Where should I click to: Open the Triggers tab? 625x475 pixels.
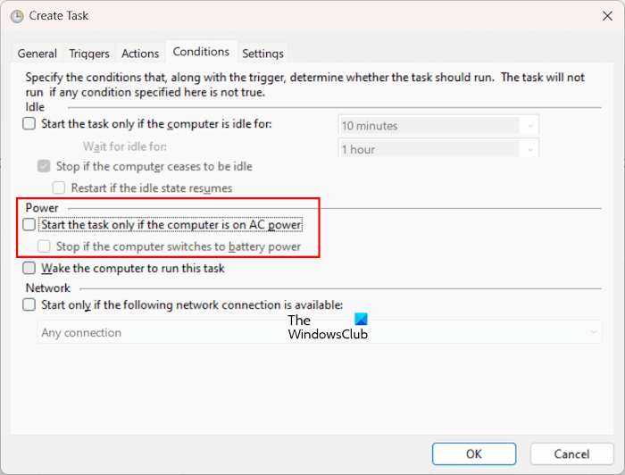[x=89, y=54]
